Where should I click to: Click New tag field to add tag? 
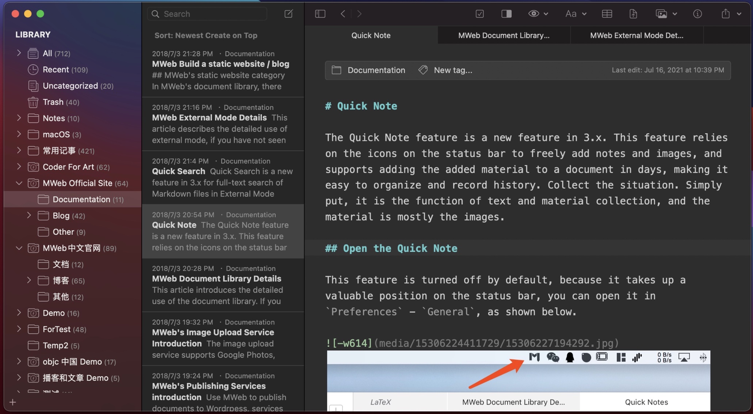click(453, 70)
